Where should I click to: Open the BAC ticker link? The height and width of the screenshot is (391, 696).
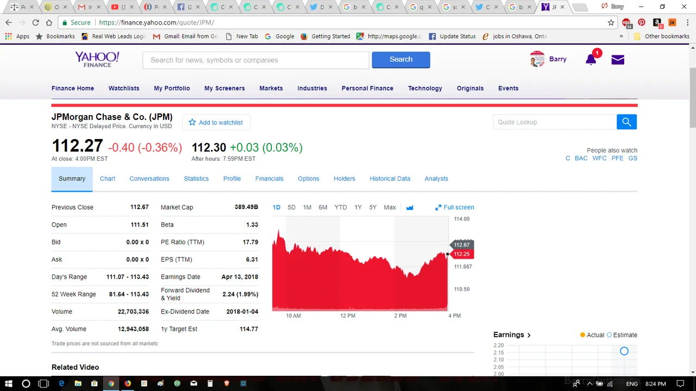pyautogui.click(x=581, y=159)
